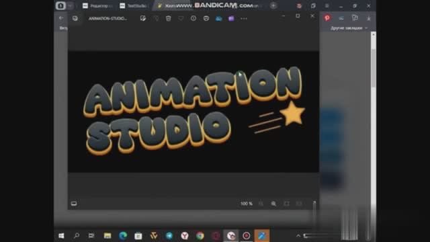The width and height of the screenshot is (430, 242).
Task: Open a new browser tab with the plus button
Action: tap(273, 5)
